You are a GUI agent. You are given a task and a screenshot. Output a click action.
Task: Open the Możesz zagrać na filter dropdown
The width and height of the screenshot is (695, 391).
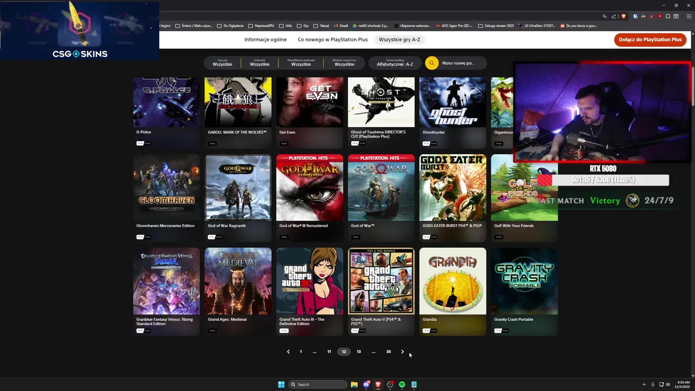coord(344,63)
